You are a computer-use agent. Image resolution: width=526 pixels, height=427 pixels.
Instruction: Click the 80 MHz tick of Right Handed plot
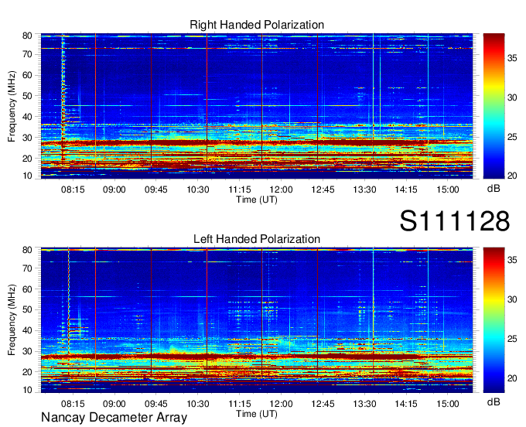(27, 36)
